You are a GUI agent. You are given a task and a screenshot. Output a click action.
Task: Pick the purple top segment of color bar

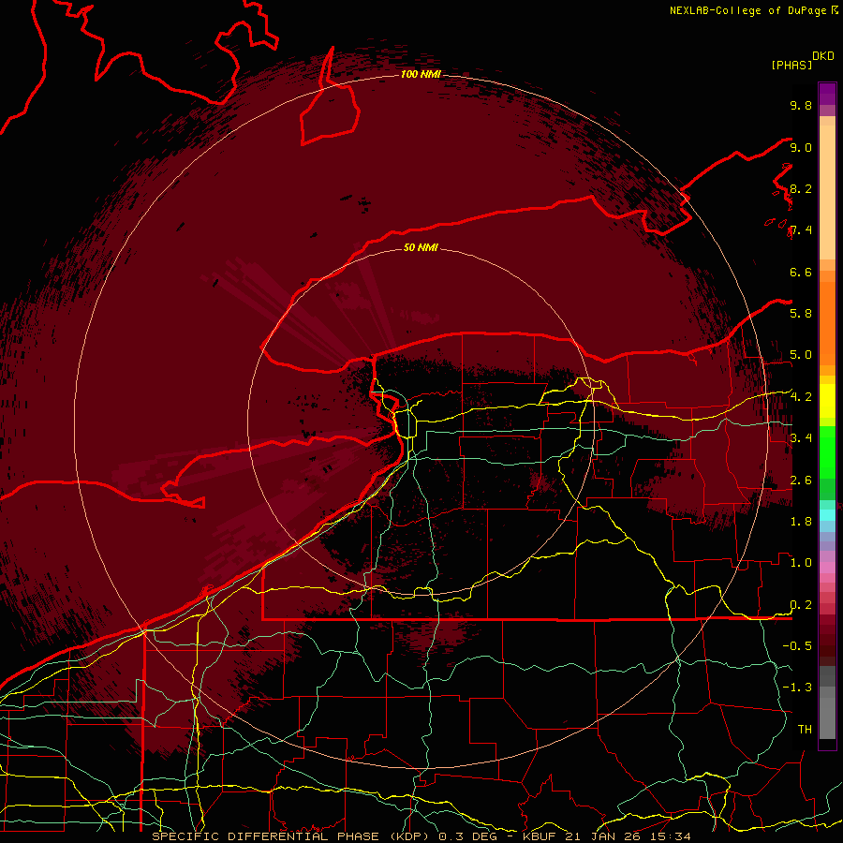(x=827, y=94)
